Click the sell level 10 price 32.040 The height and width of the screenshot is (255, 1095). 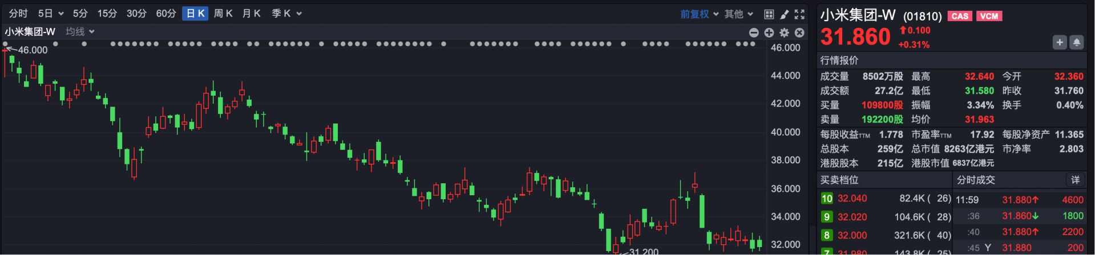coord(852,199)
